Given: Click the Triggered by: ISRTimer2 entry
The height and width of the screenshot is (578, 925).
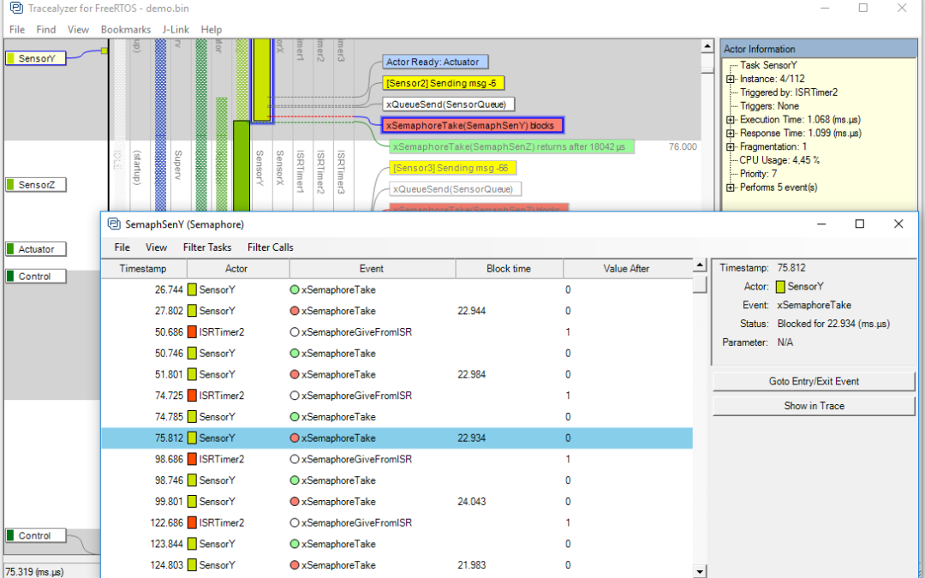Looking at the screenshot, I should 789,92.
